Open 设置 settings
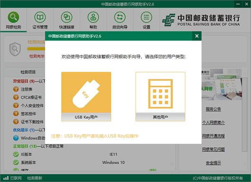This screenshot has height=182, width=251. click(x=146, y=20)
